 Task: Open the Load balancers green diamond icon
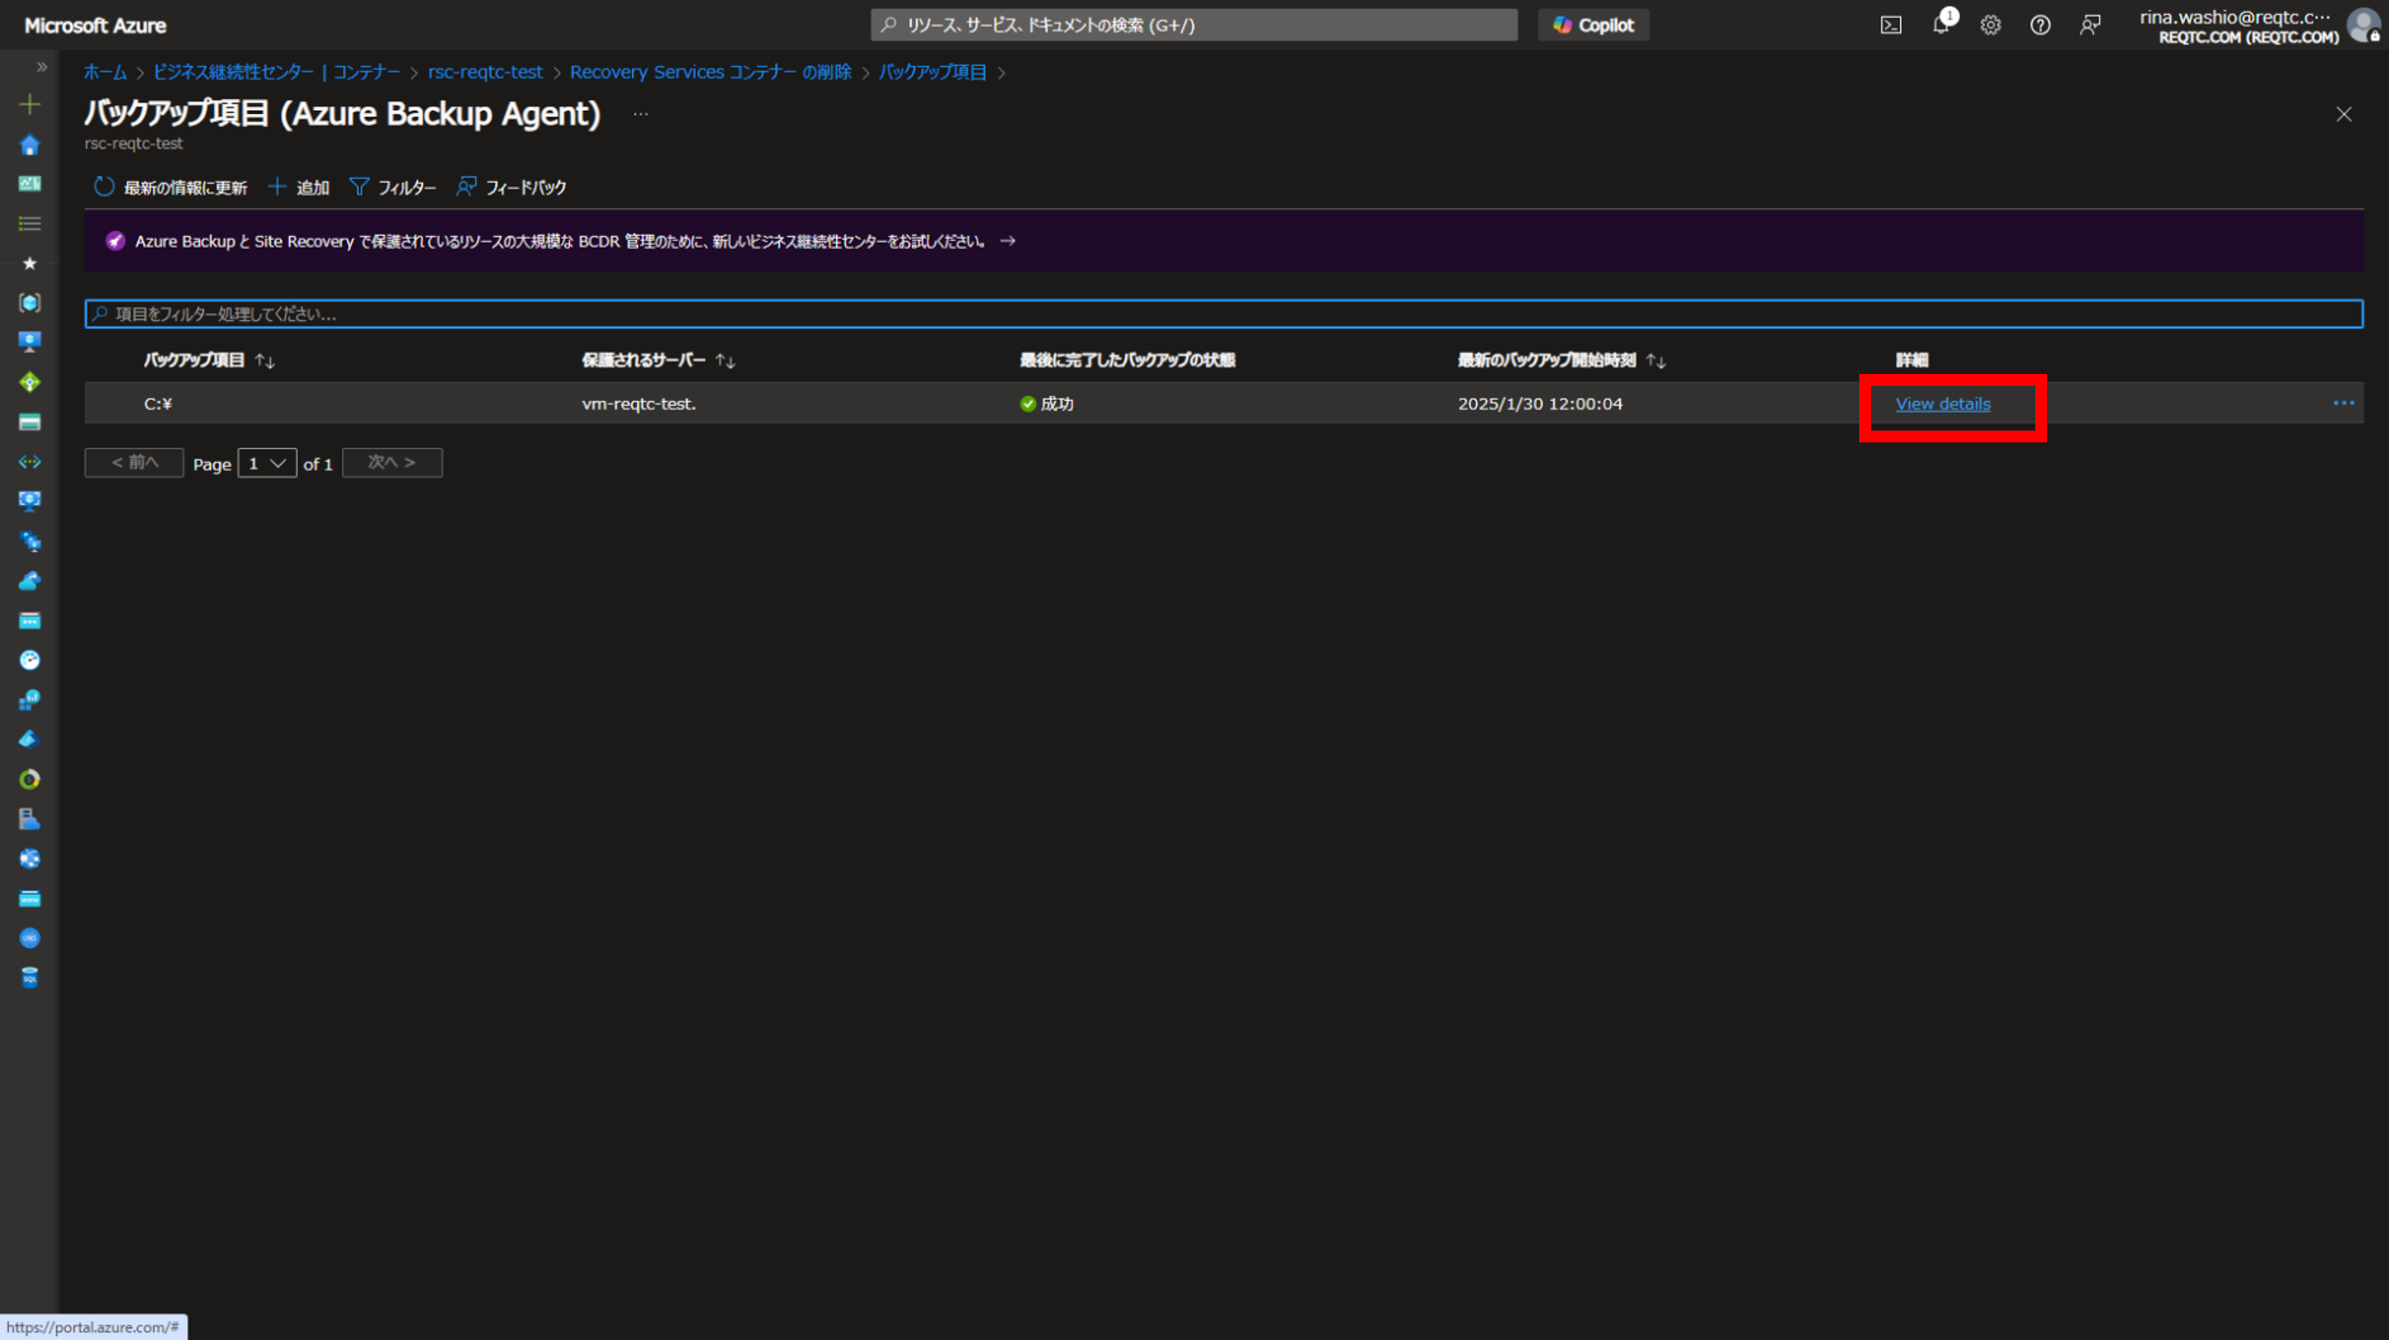pos(30,382)
